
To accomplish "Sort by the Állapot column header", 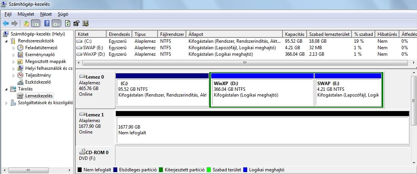I will click(234, 34).
